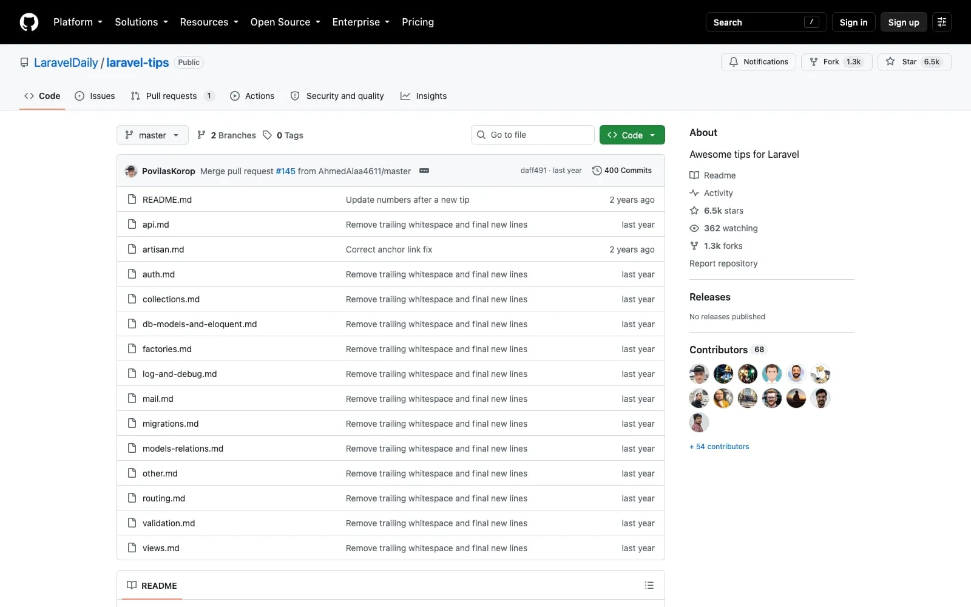Image resolution: width=971 pixels, height=607 pixels.
Task: Click the commit hash daff491
Action: pyautogui.click(x=533, y=171)
